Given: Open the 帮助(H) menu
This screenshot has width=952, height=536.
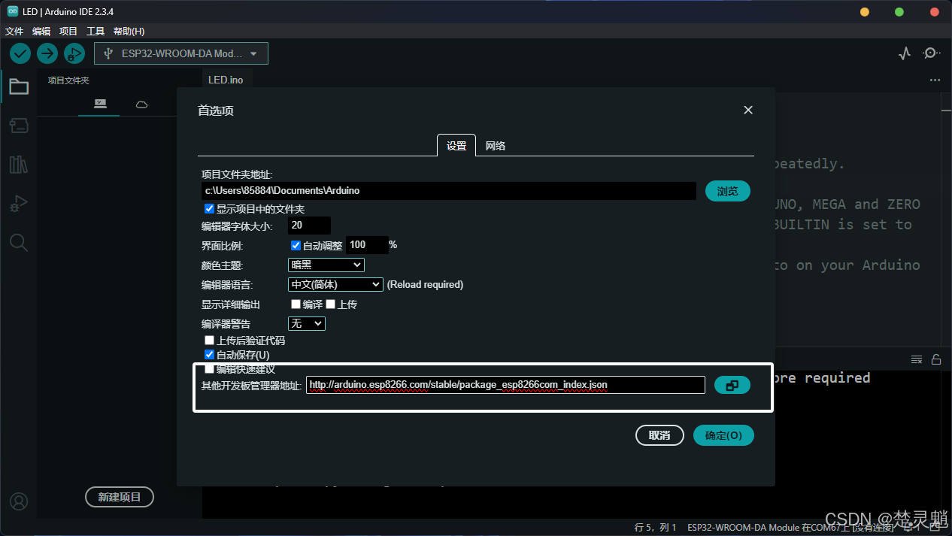Looking at the screenshot, I should [129, 31].
